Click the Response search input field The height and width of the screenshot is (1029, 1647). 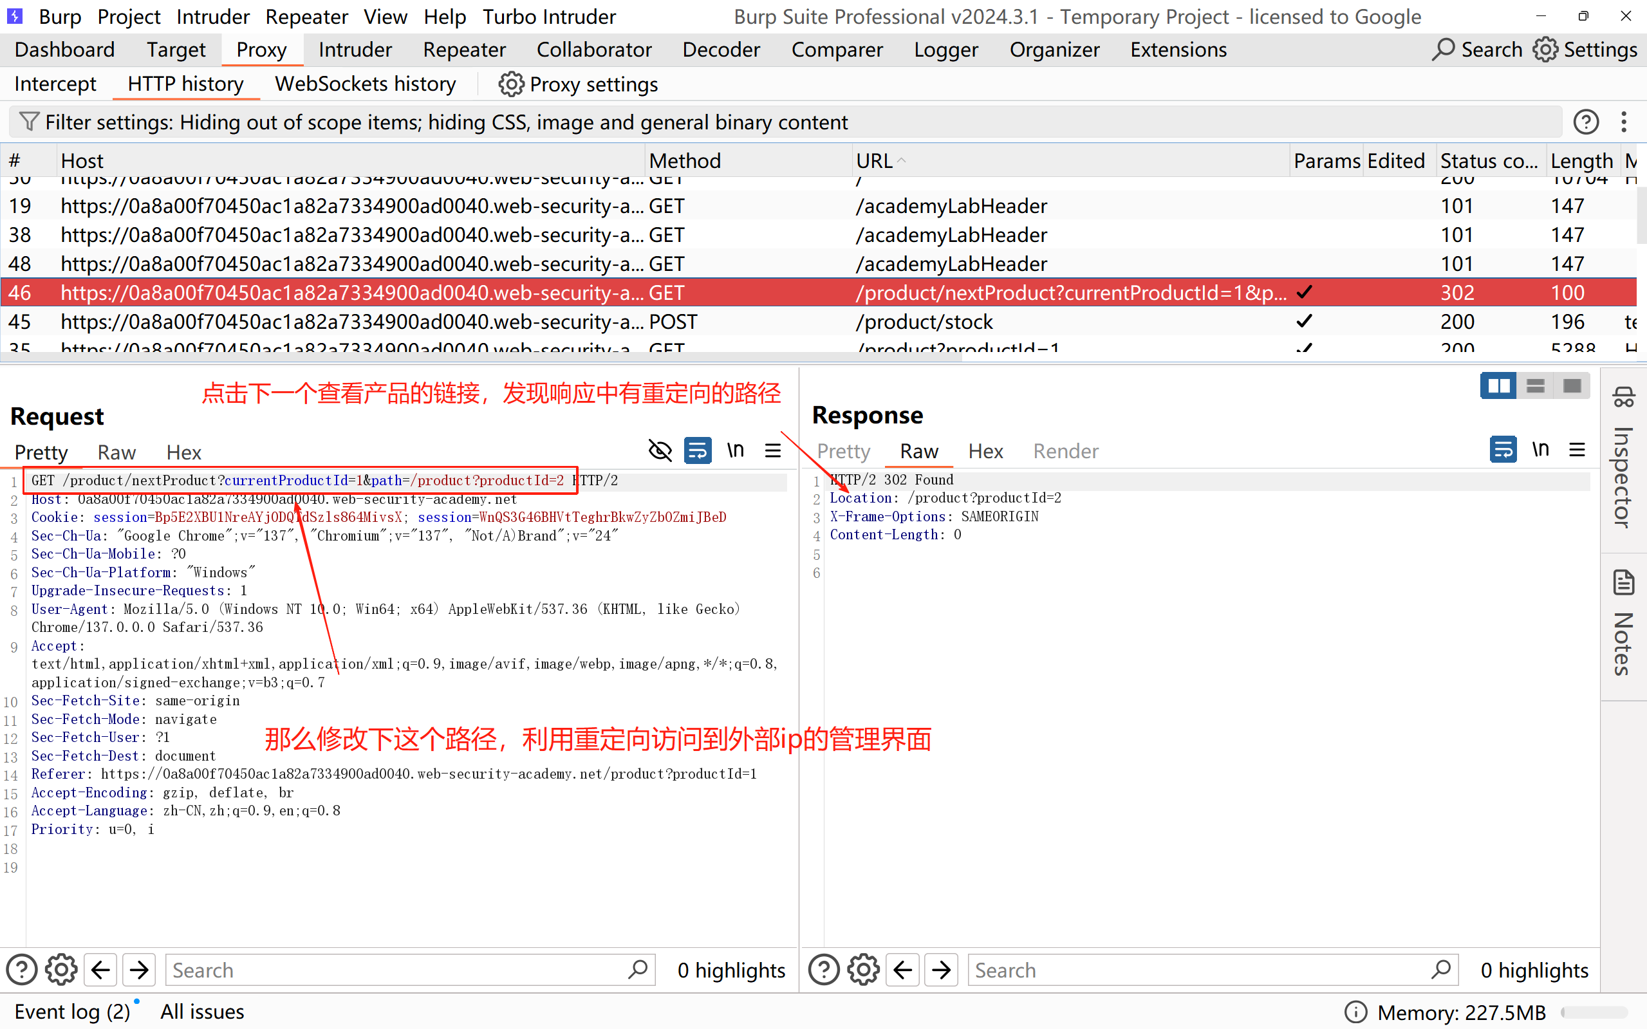1198,970
